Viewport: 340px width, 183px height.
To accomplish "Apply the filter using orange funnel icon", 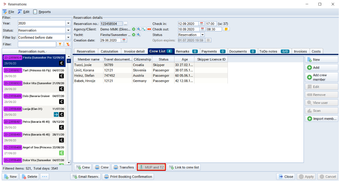I will click(60, 44).
